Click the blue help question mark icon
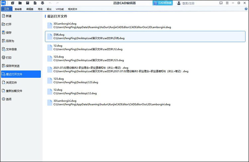249x162 pixels. point(246,9)
